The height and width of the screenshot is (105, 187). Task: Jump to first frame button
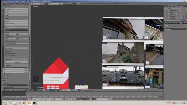66,99
